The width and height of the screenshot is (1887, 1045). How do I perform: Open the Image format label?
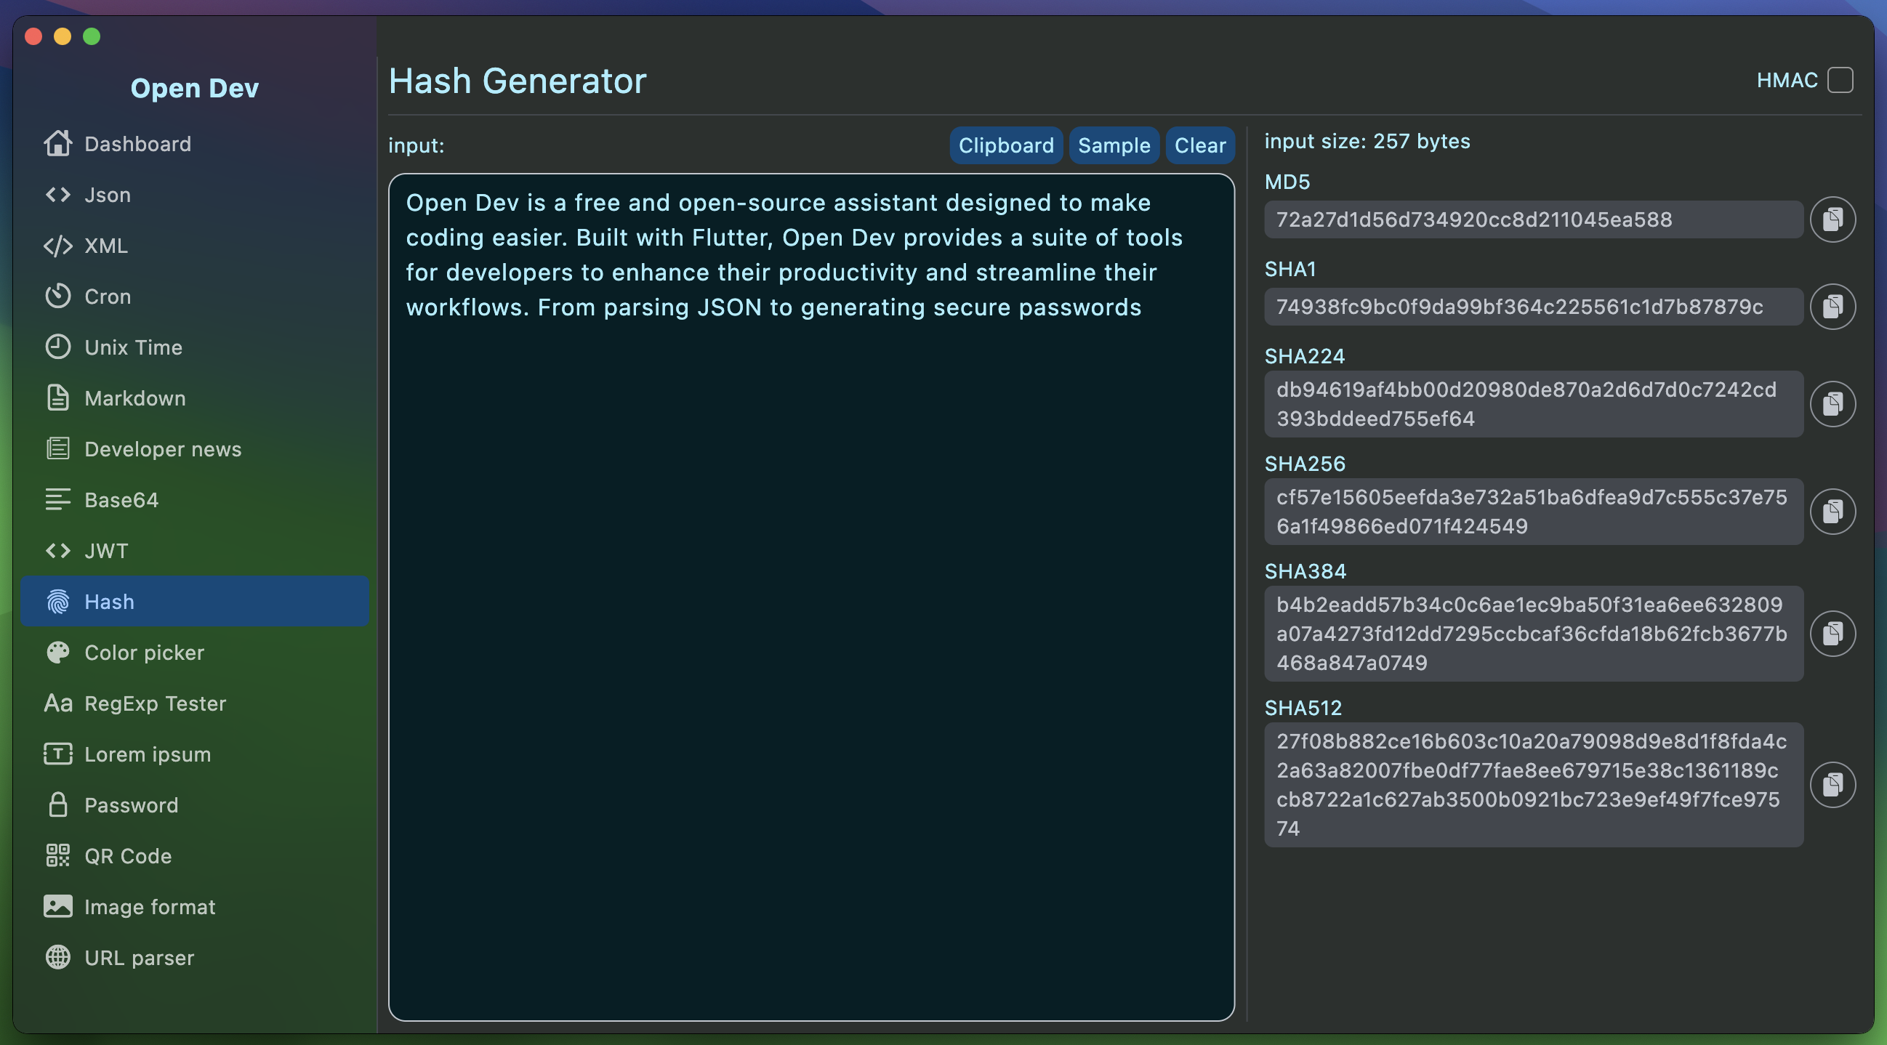(150, 907)
